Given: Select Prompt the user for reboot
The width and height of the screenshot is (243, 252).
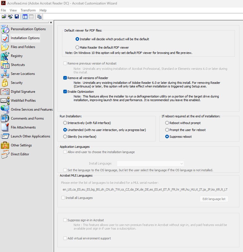Looking at the screenshot, I should coord(167,130).
